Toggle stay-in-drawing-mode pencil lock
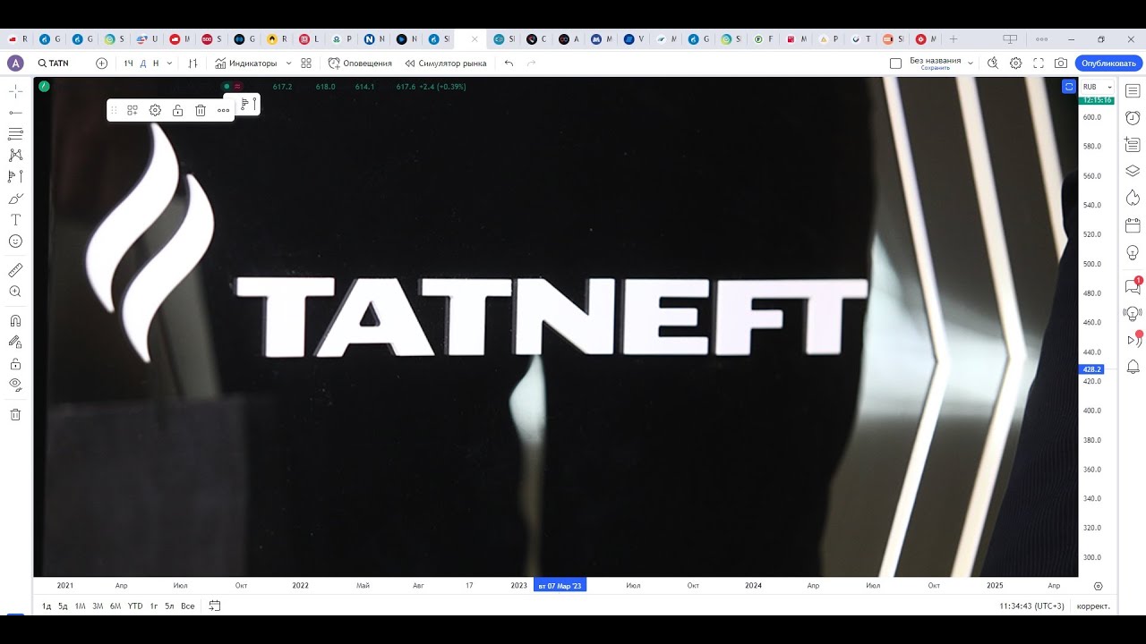The image size is (1146, 644). [15, 342]
